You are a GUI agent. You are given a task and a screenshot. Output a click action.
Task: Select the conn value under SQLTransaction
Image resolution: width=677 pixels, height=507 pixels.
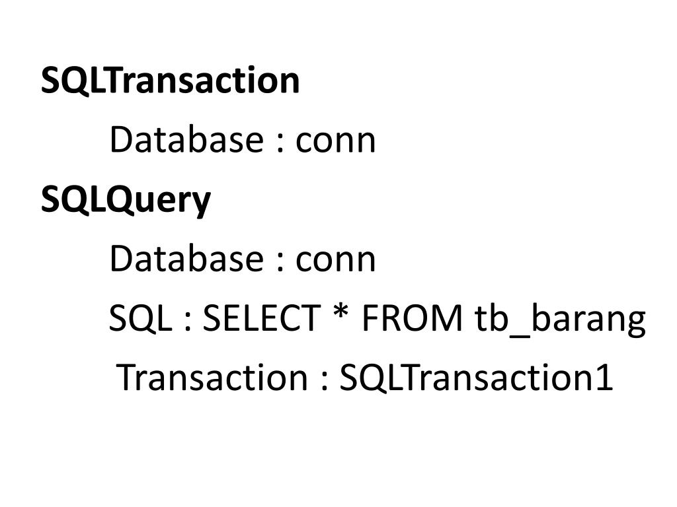335,142
